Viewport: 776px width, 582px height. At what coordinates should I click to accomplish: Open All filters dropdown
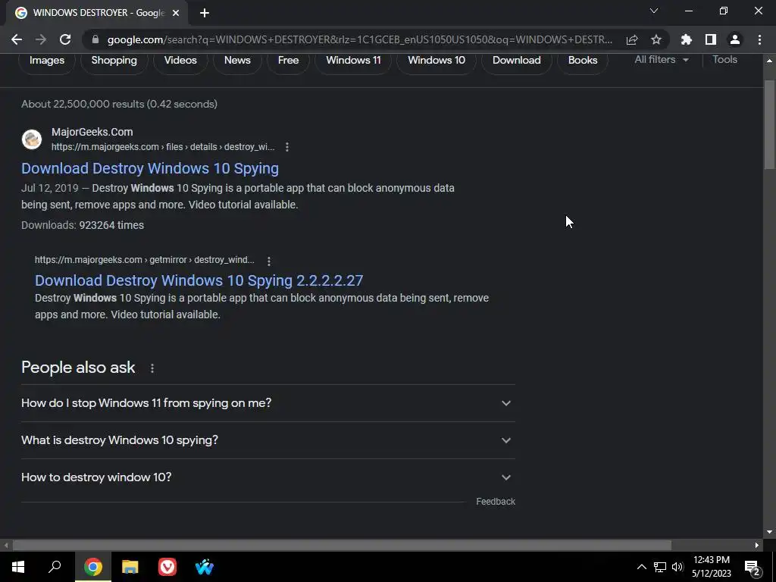tap(661, 60)
